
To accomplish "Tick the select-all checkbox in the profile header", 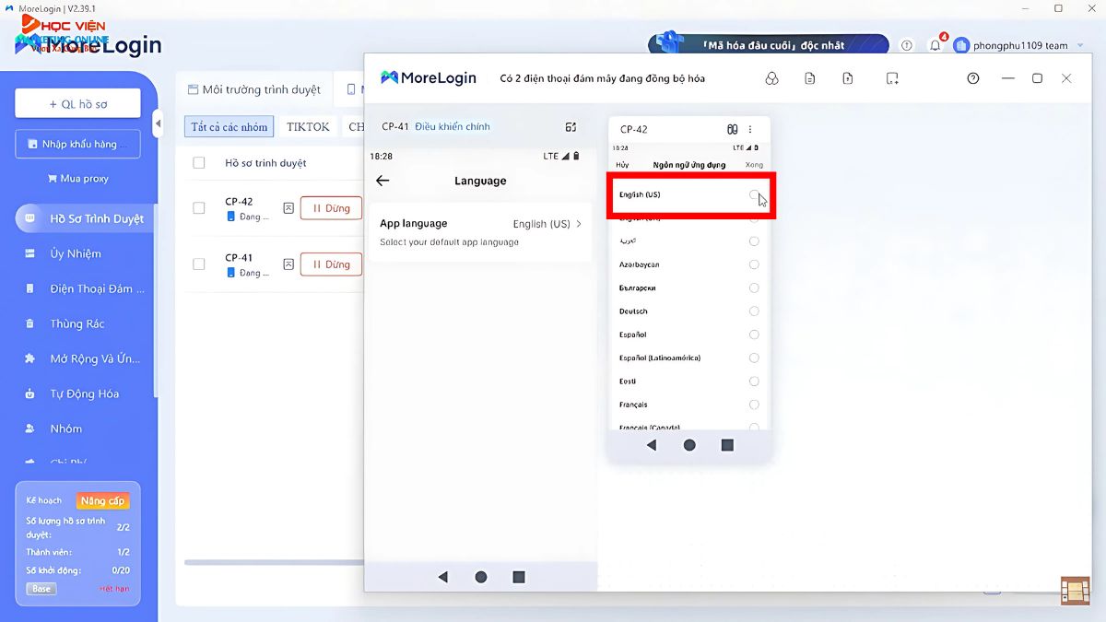I will (x=199, y=163).
